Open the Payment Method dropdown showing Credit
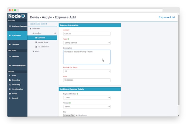 click(87, 98)
